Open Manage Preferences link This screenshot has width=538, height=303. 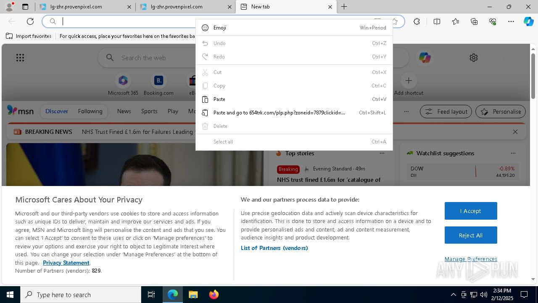point(471,259)
